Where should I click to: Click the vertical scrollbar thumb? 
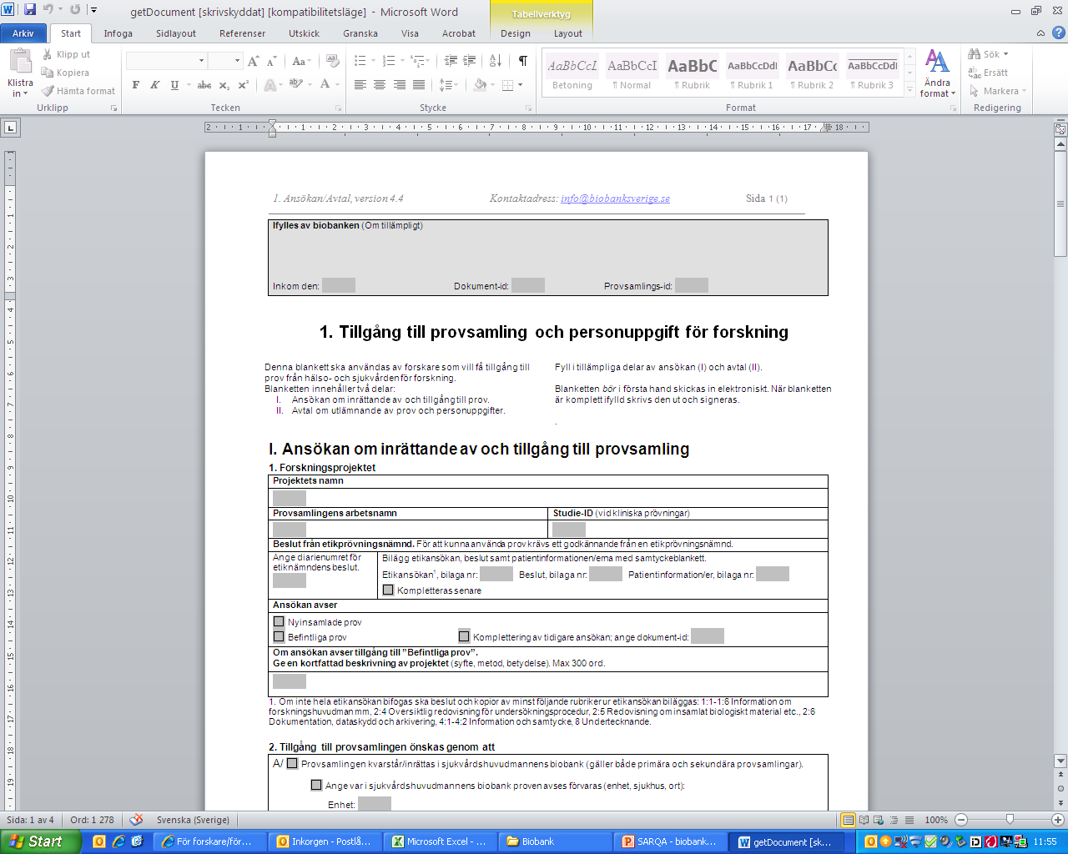pyautogui.click(x=1060, y=204)
